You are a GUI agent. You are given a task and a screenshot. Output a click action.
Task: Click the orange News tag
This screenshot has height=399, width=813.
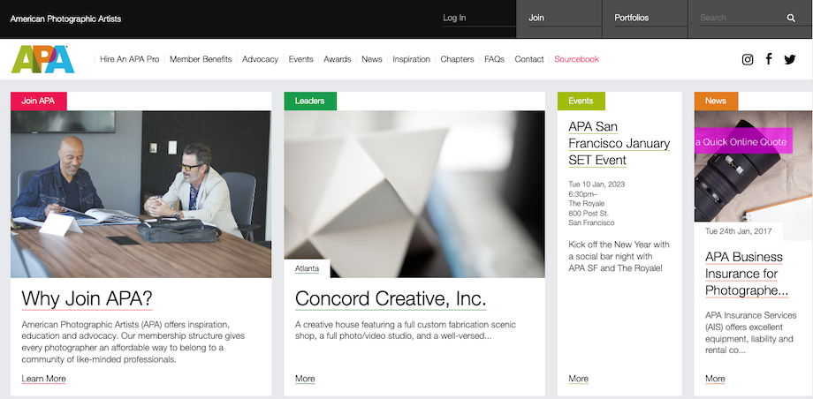[x=716, y=101]
